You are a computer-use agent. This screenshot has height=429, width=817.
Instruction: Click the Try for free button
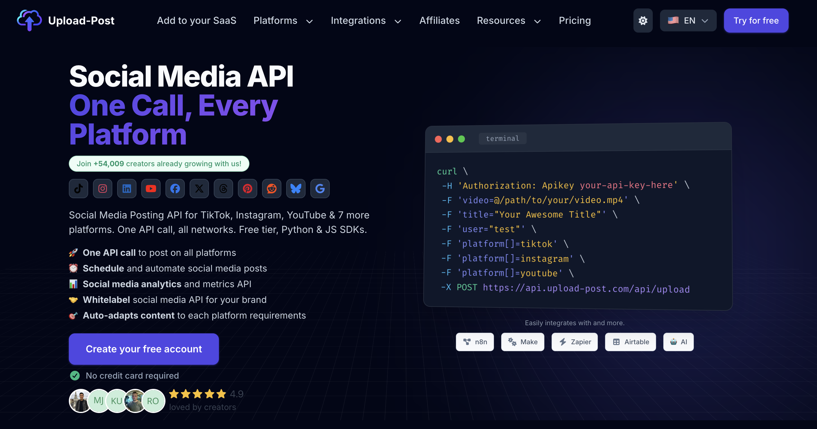(x=756, y=21)
